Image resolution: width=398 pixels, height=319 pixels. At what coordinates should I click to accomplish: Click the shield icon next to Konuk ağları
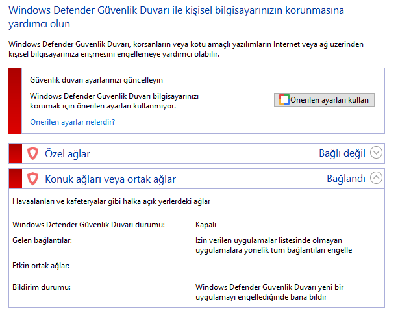coord(32,179)
